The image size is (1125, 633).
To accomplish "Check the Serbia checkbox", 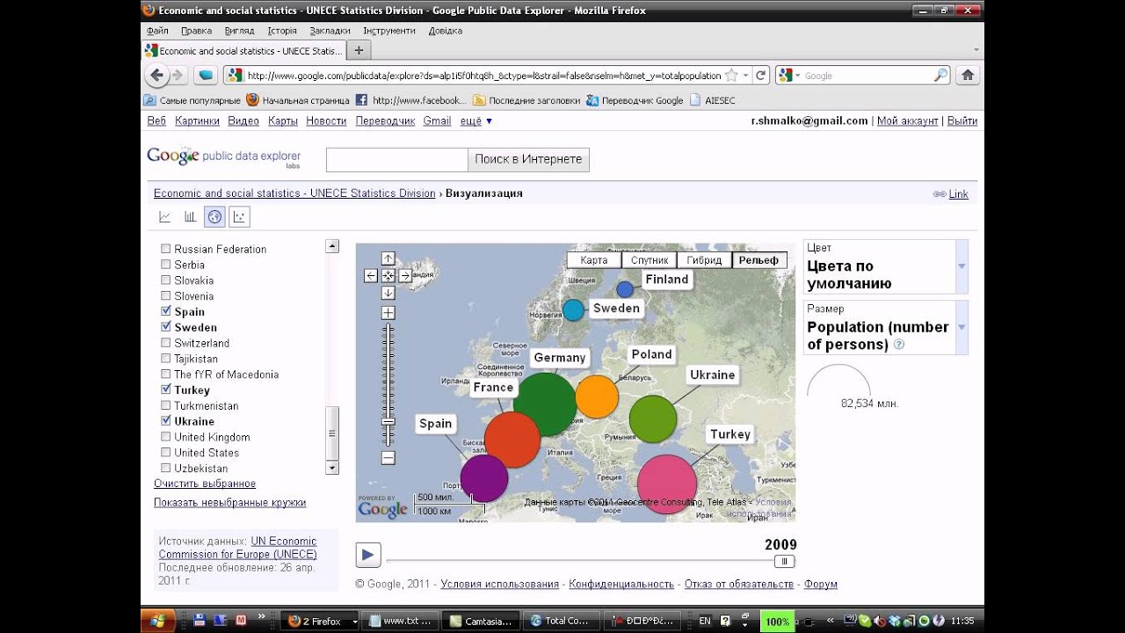I will pos(165,265).
